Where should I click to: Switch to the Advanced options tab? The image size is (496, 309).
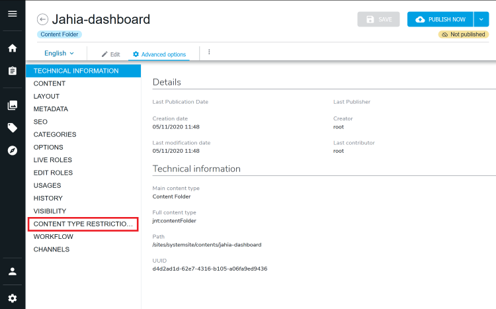click(159, 54)
